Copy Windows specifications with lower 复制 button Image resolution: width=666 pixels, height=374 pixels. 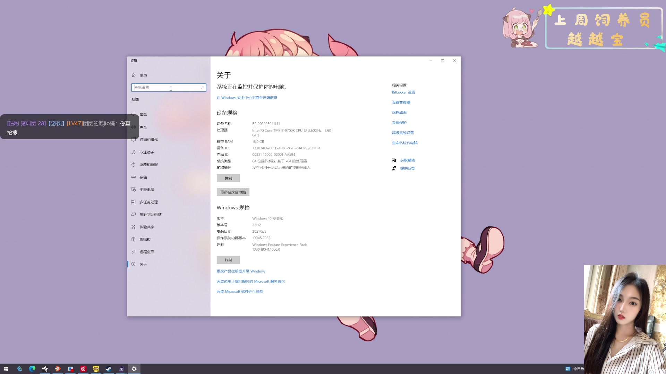pyautogui.click(x=228, y=260)
